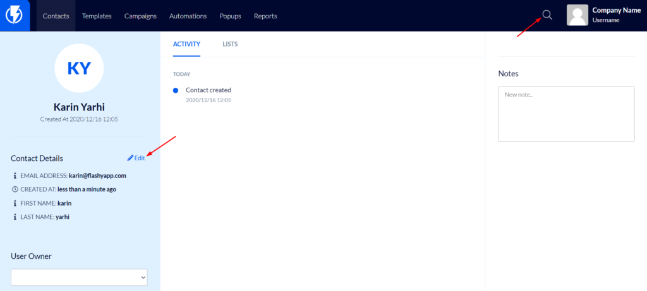
Task: Open the Contacts menu
Action: (56, 16)
